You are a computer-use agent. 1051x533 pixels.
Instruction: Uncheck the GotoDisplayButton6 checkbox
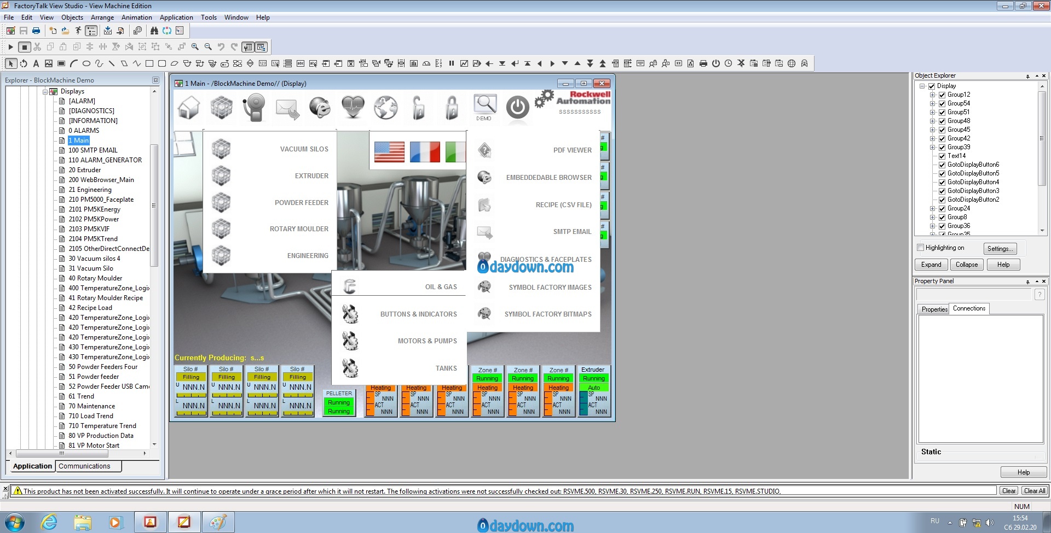coord(942,165)
